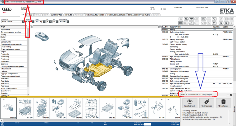Select the 970-000 Compact loading system row
This screenshot has width=236, height=126.
198,76
